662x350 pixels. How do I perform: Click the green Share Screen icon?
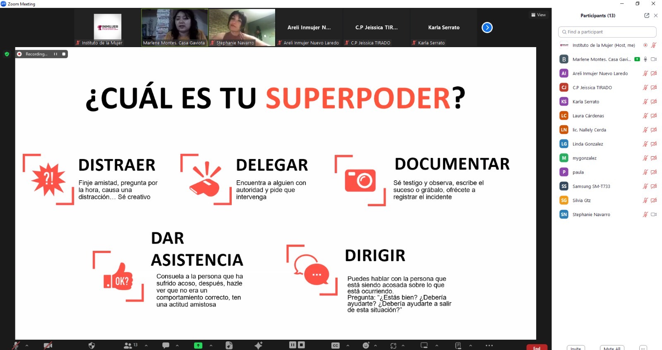click(198, 345)
